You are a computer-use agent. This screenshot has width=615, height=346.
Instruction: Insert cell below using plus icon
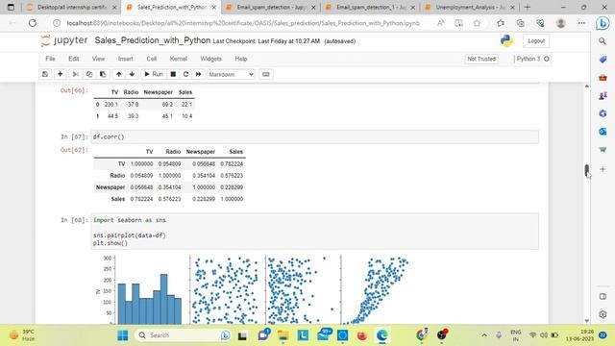(60, 74)
